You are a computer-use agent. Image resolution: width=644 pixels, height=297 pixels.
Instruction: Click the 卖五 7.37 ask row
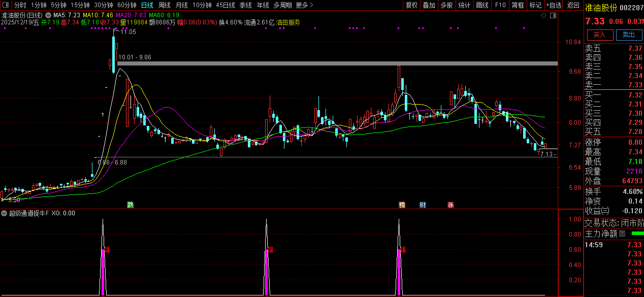click(614, 49)
